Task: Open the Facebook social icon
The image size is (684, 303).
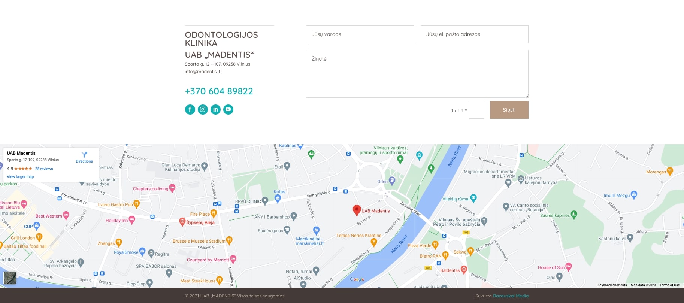Action: [x=190, y=109]
